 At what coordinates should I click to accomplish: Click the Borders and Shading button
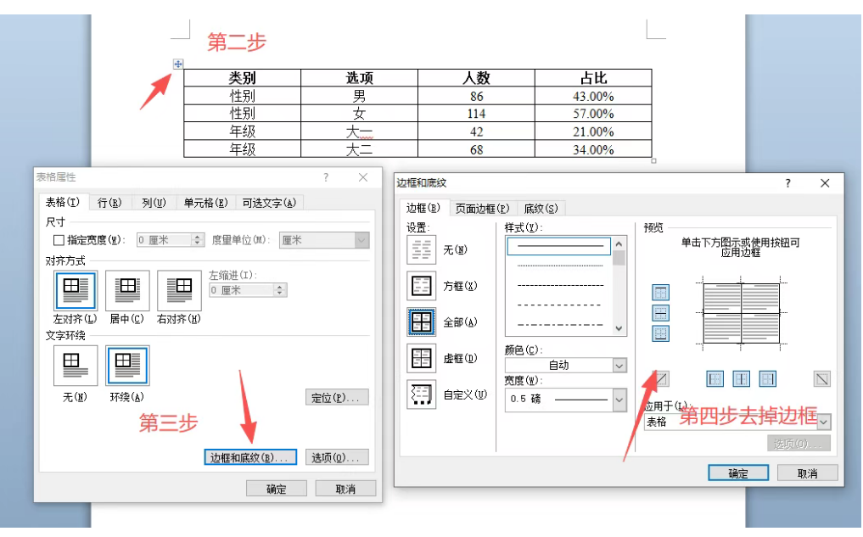[x=250, y=458]
